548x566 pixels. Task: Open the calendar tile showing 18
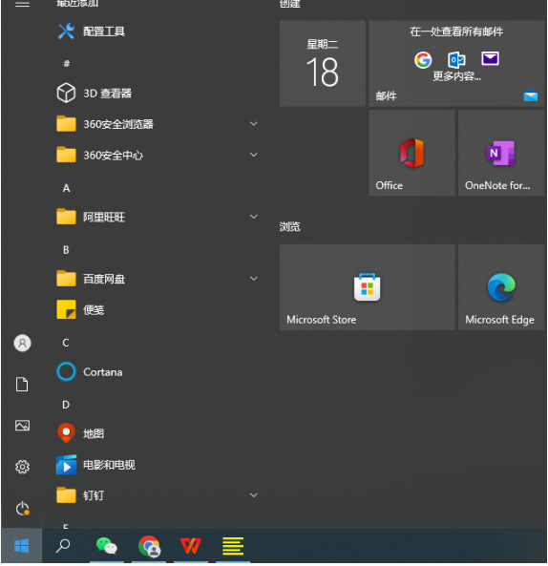(x=323, y=64)
